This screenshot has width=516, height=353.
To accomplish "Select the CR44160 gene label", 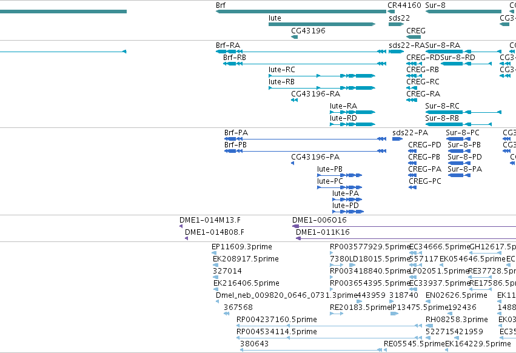I will 404,5.
